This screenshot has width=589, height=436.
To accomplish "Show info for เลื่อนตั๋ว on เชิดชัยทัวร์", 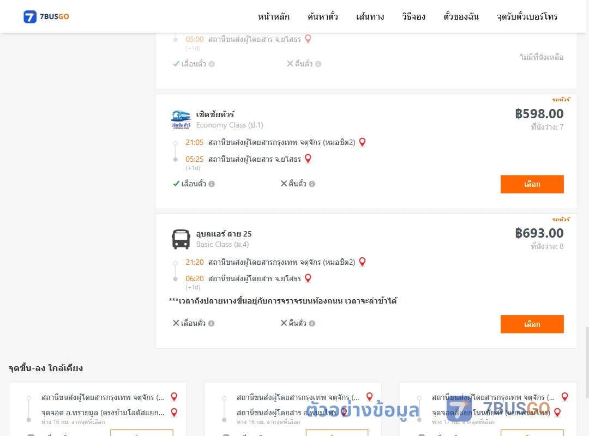I will tap(212, 184).
